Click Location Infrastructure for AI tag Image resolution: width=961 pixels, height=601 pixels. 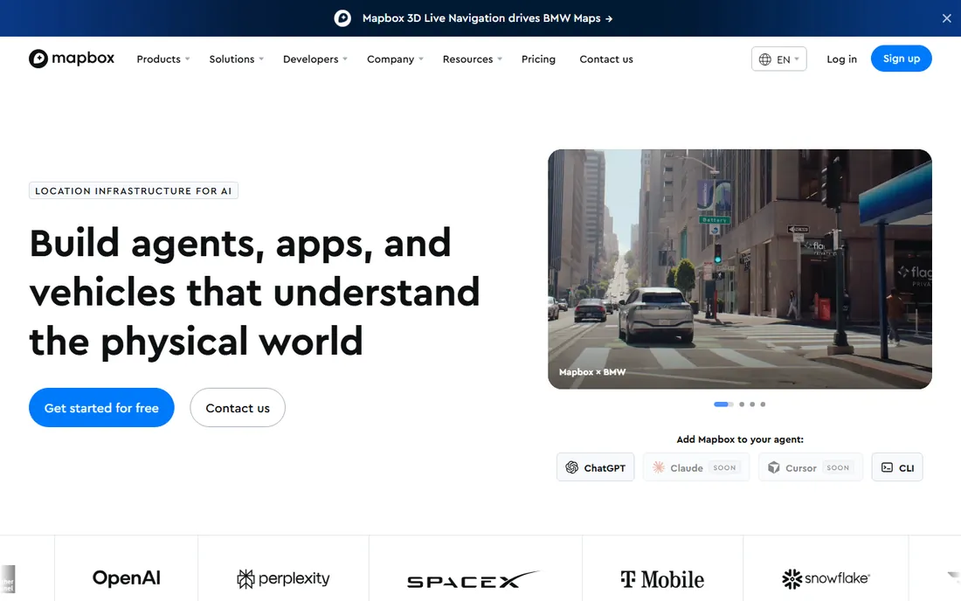click(x=134, y=190)
